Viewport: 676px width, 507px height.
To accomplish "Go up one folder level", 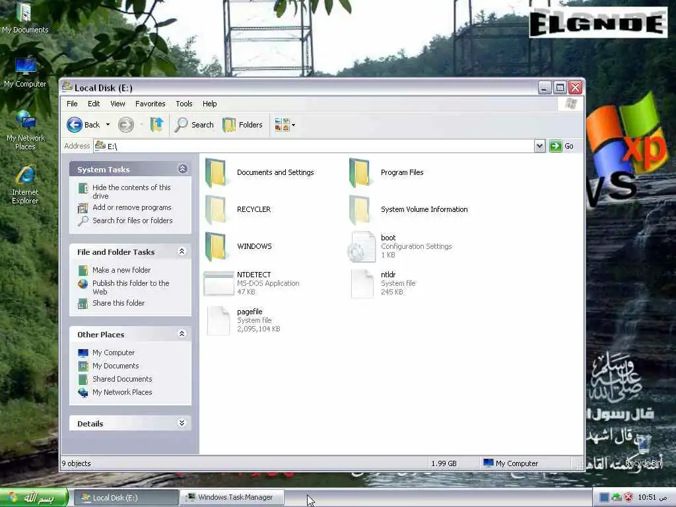I will coord(156,125).
